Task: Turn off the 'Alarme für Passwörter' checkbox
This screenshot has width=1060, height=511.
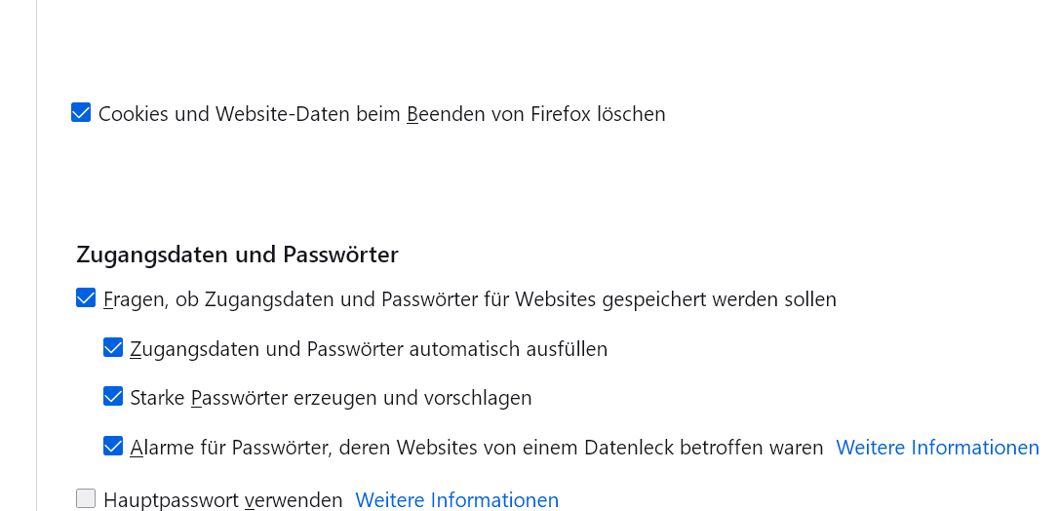Action: [113, 447]
